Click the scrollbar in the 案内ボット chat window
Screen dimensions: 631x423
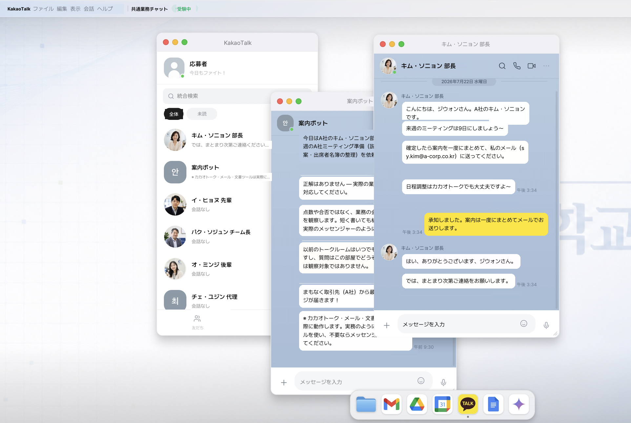pyautogui.click(x=454, y=352)
